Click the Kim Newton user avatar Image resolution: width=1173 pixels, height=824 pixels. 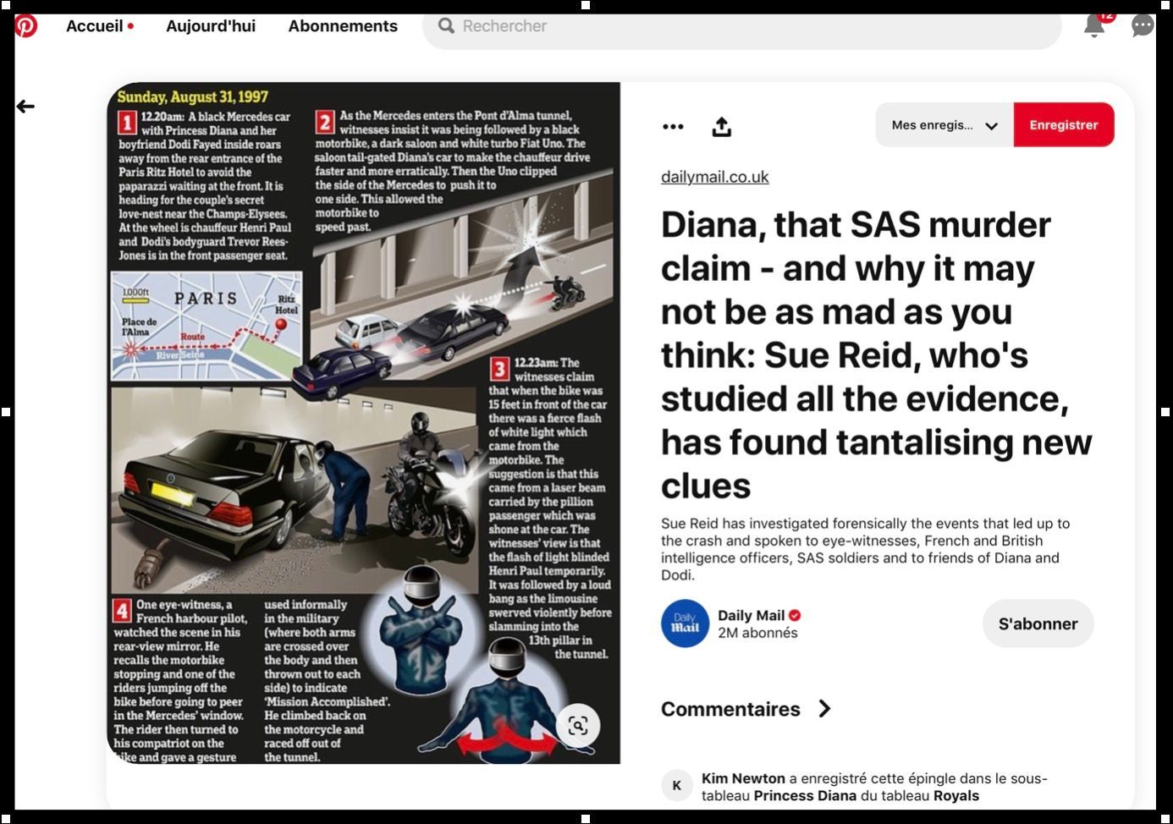click(676, 786)
